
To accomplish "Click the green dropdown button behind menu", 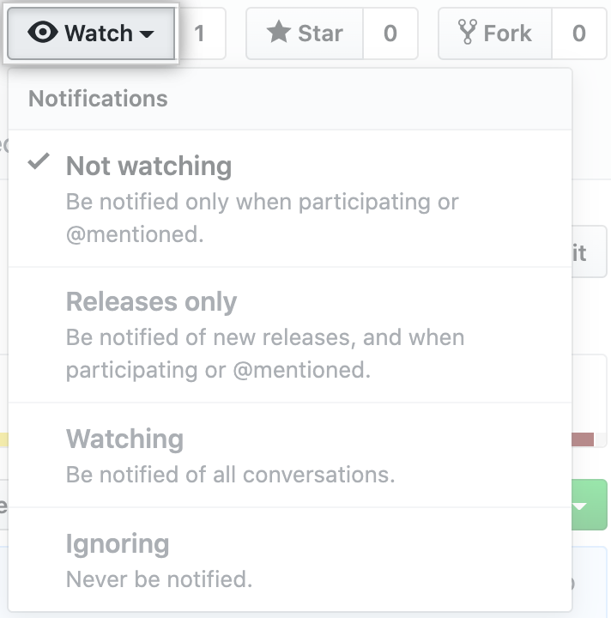I will coord(590,505).
